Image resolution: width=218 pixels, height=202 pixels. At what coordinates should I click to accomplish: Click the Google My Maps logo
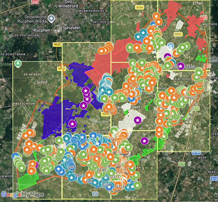tap(22, 195)
